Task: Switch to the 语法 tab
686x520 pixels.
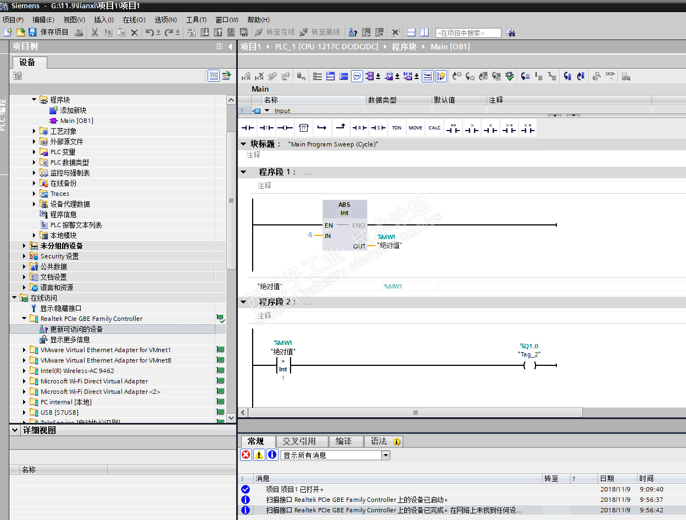Action: pos(383,441)
